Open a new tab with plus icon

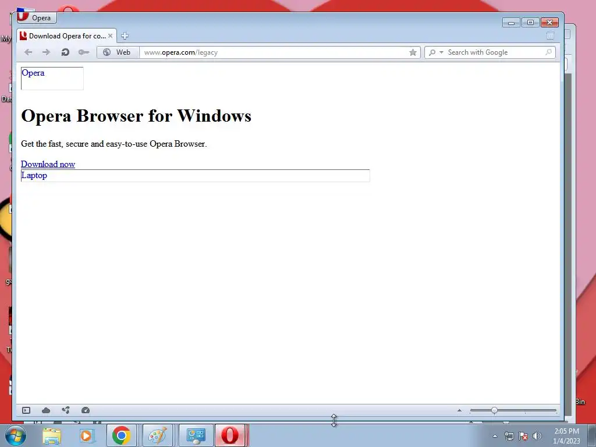[x=125, y=36]
